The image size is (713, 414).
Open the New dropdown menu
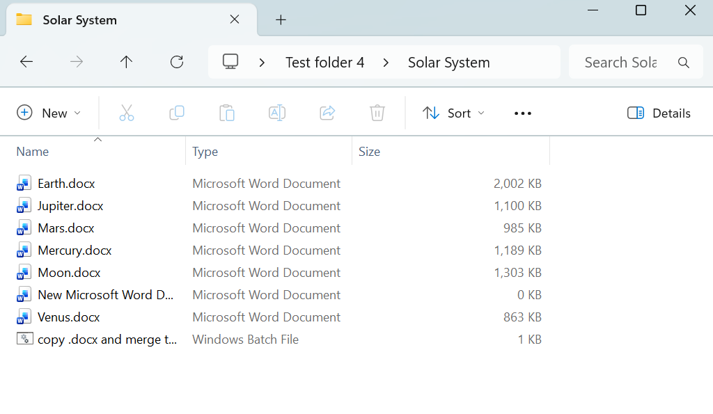pos(49,113)
